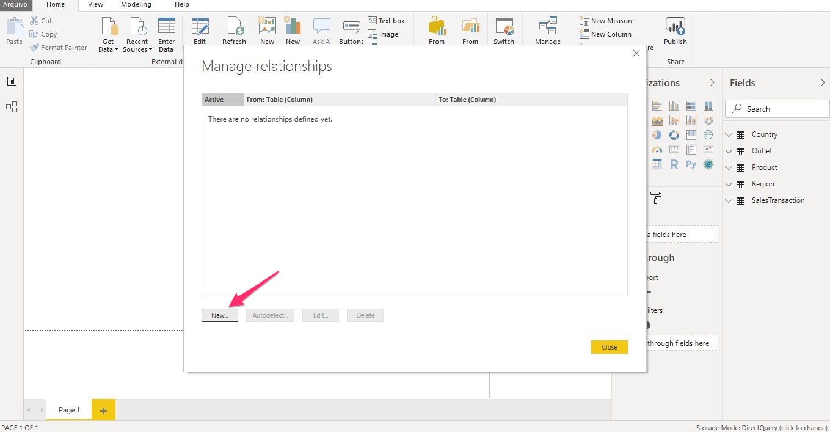The width and height of the screenshot is (830, 432).
Task: Open the View ribbon tab
Action: click(95, 4)
